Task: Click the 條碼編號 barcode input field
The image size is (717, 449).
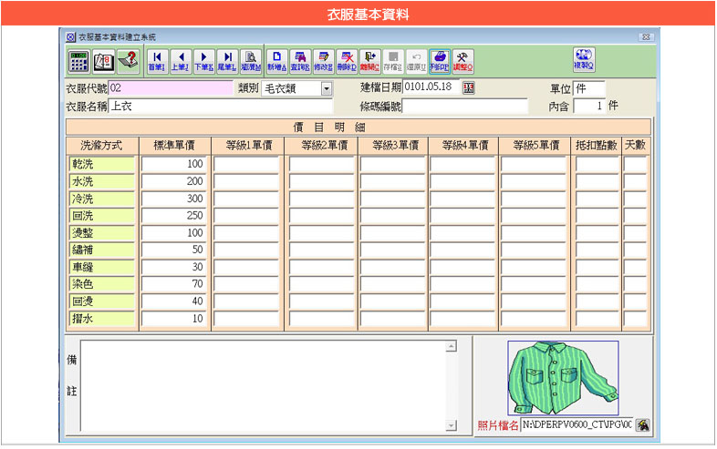Action: click(x=465, y=107)
